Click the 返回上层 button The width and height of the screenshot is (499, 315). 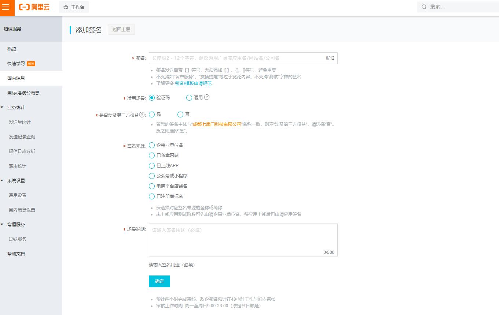click(121, 30)
